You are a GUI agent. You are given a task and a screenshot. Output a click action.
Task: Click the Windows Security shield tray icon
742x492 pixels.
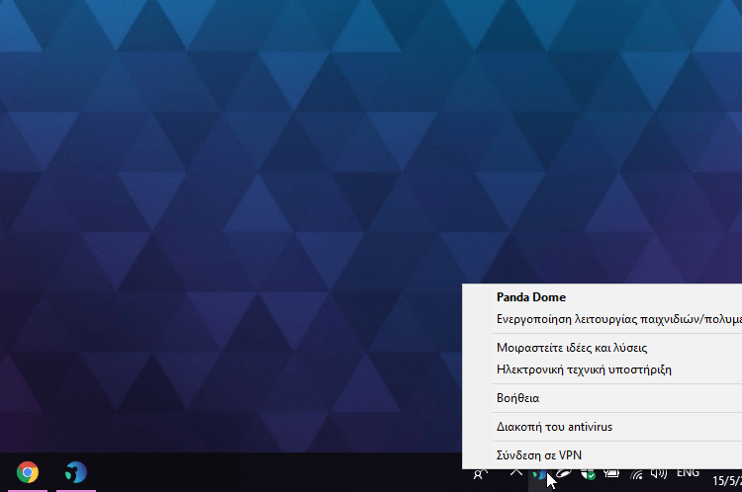pyautogui.click(x=589, y=474)
